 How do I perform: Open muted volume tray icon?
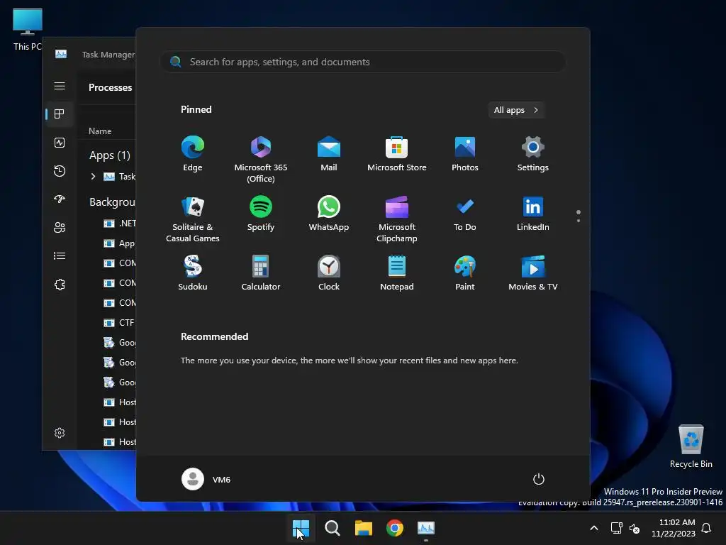635,528
